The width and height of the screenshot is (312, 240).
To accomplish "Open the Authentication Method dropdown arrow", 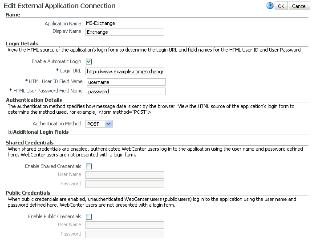I will (x=109, y=124).
